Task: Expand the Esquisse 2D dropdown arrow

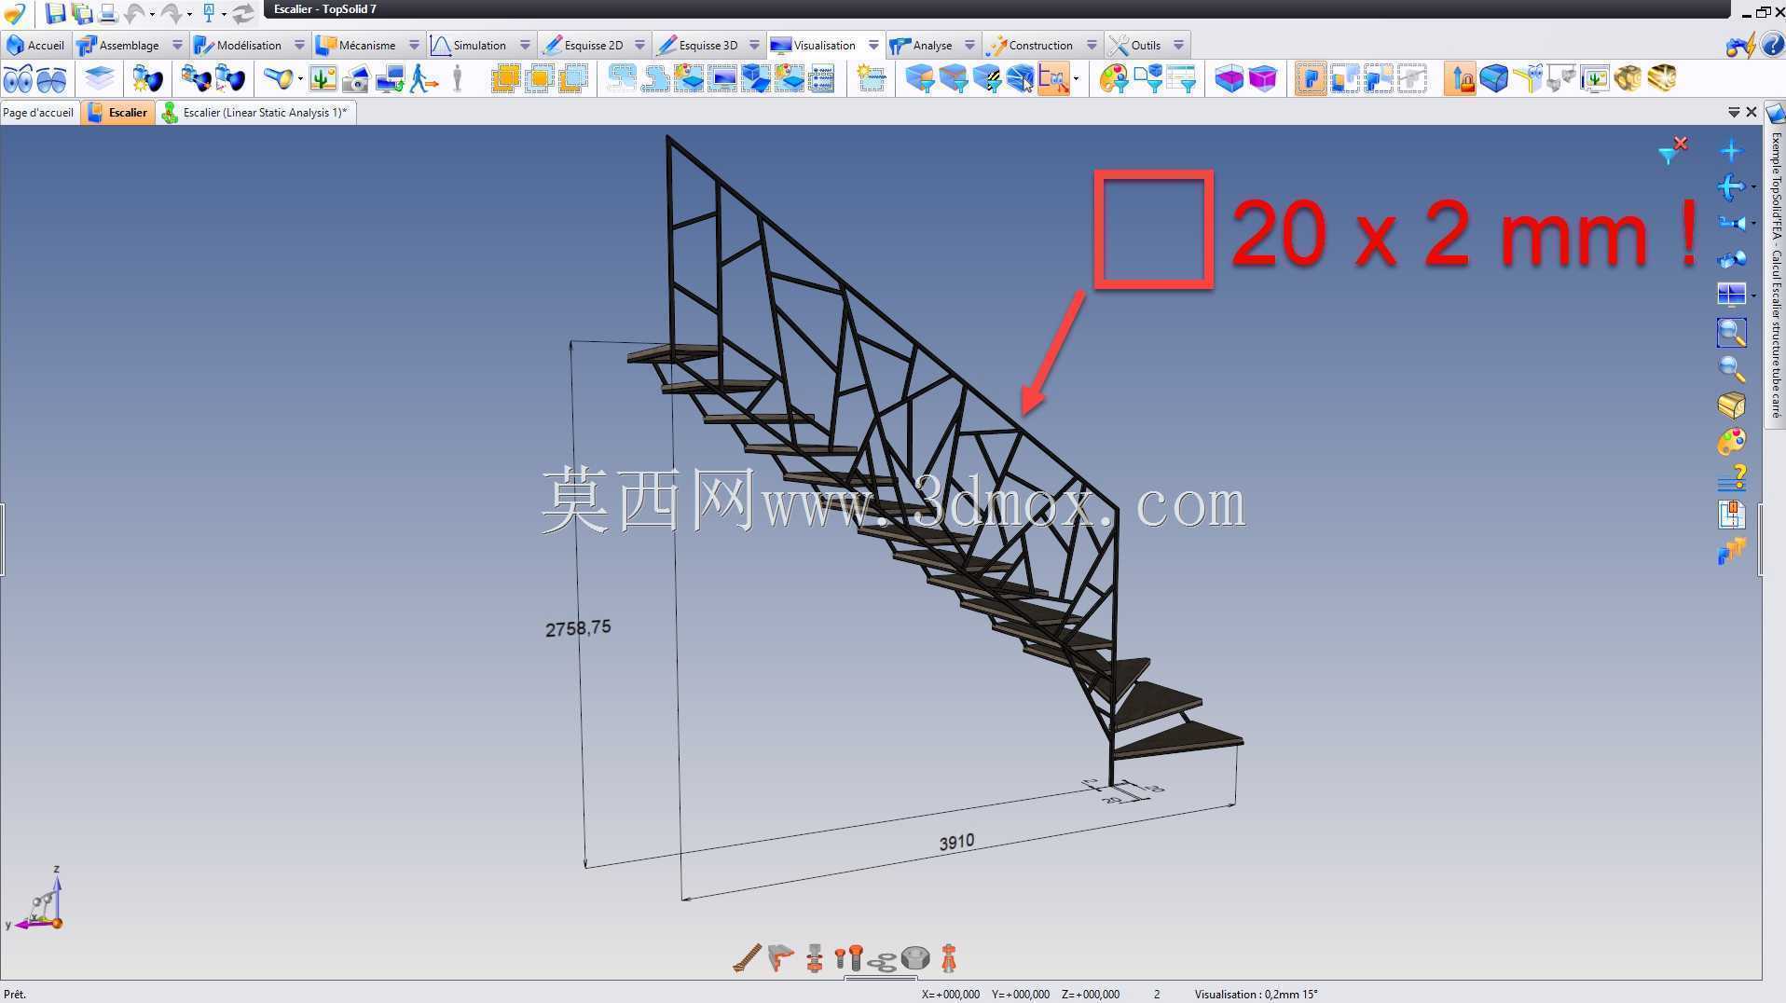Action: click(639, 45)
